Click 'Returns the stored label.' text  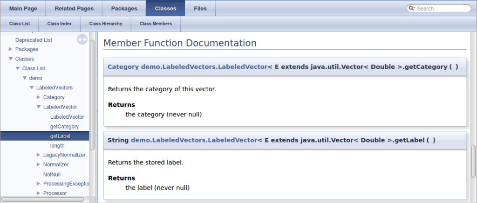tap(146, 162)
